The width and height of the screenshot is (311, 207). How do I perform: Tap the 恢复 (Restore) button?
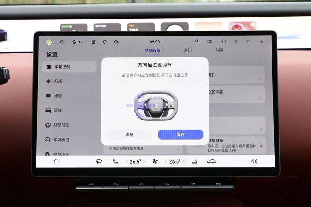(129, 135)
